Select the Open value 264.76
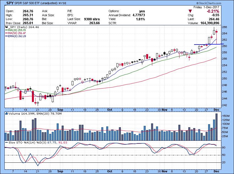The height and width of the screenshot is (174, 234). (28, 11)
